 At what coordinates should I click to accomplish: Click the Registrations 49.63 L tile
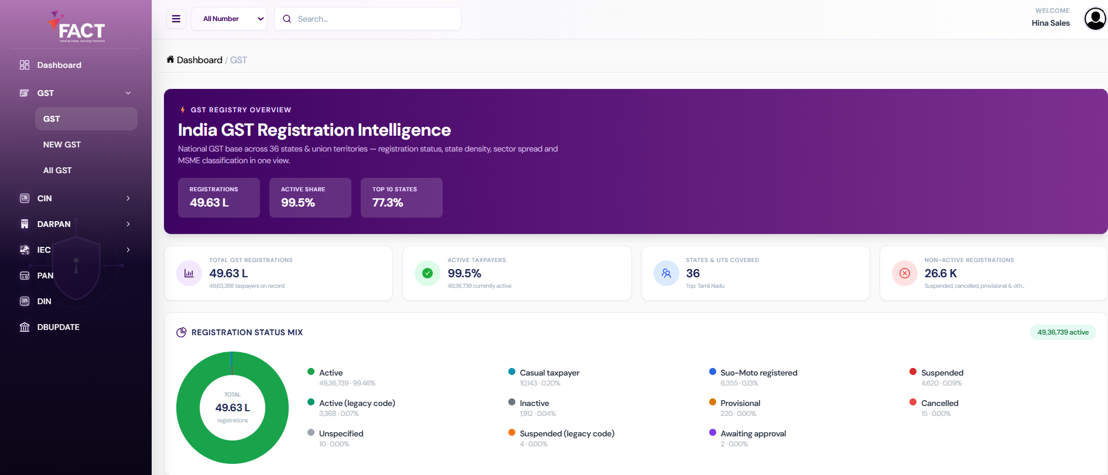tap(219, 198)
